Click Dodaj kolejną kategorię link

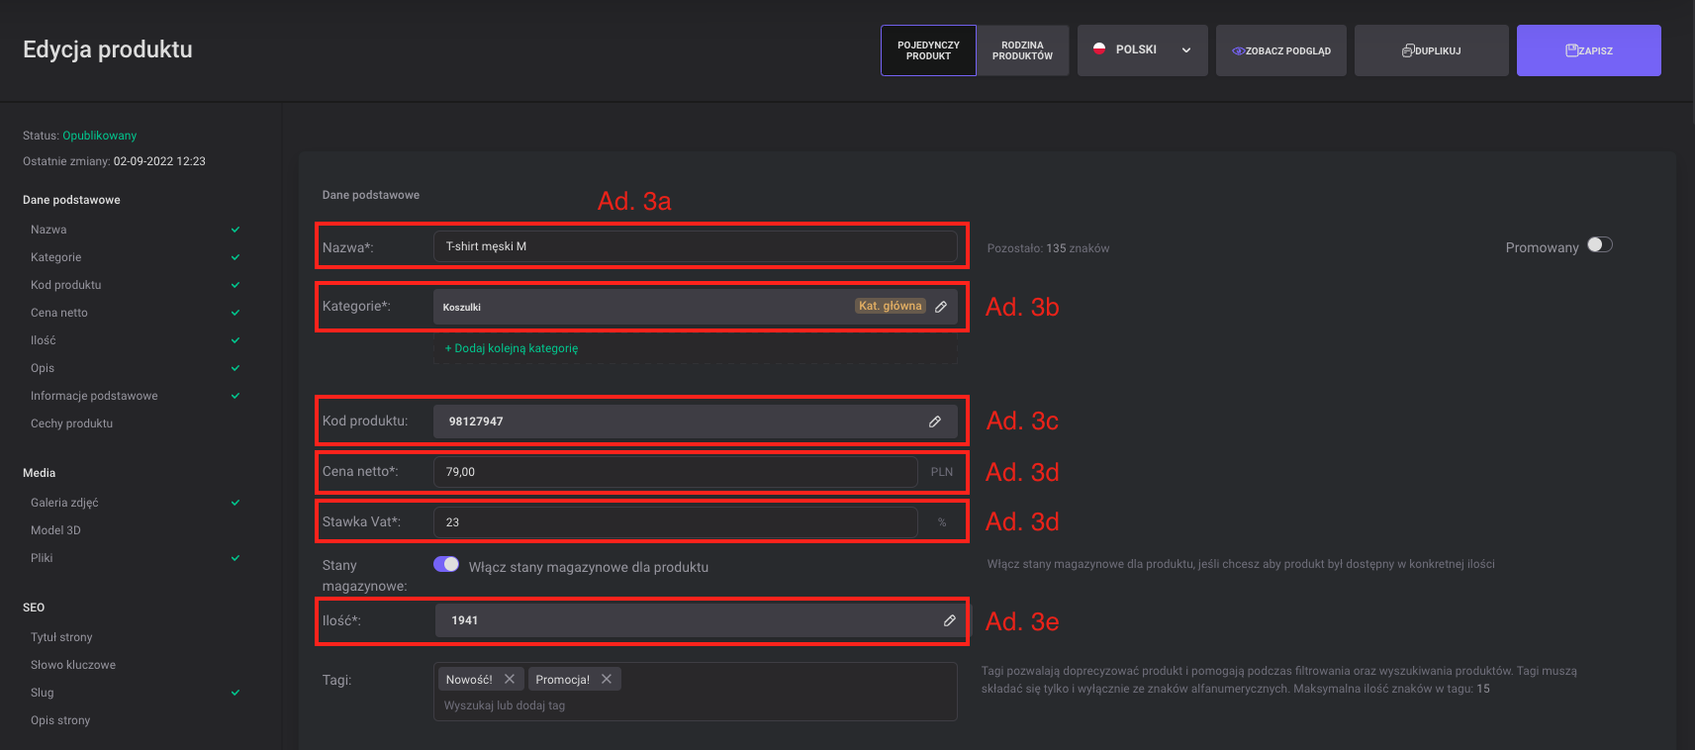512,348
